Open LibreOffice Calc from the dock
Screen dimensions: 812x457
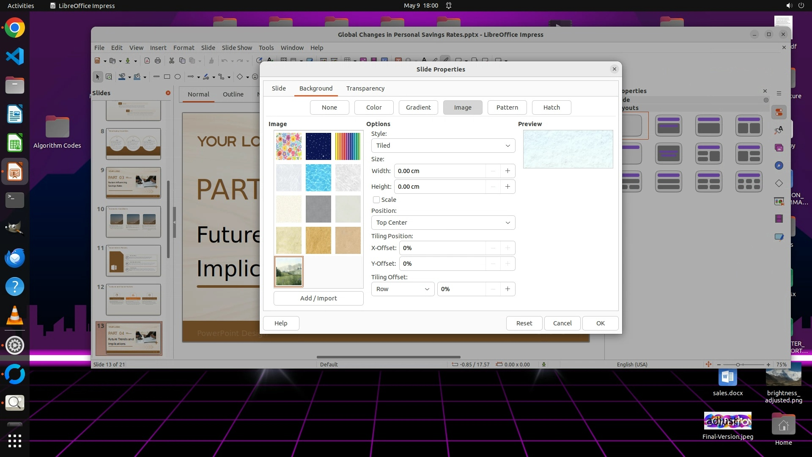tap(15, 143)
